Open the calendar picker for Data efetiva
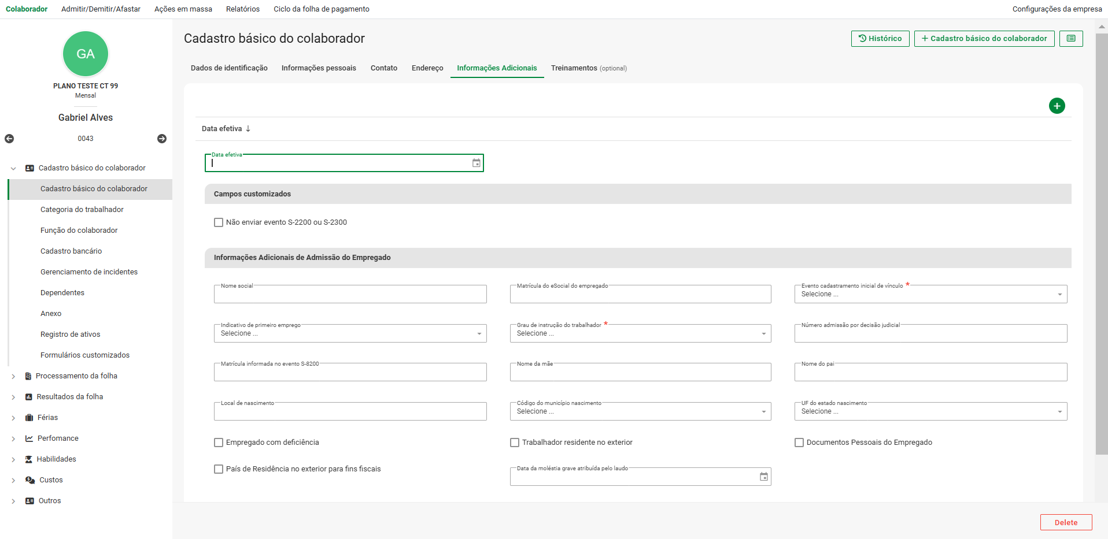 pyautogui.click(x=476, y=163)
